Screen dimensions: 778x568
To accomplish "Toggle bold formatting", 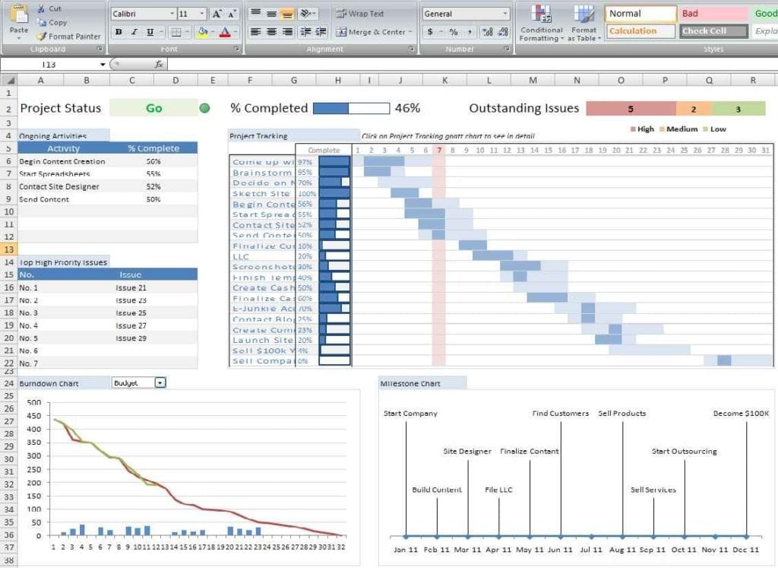I will coord(118,31).
